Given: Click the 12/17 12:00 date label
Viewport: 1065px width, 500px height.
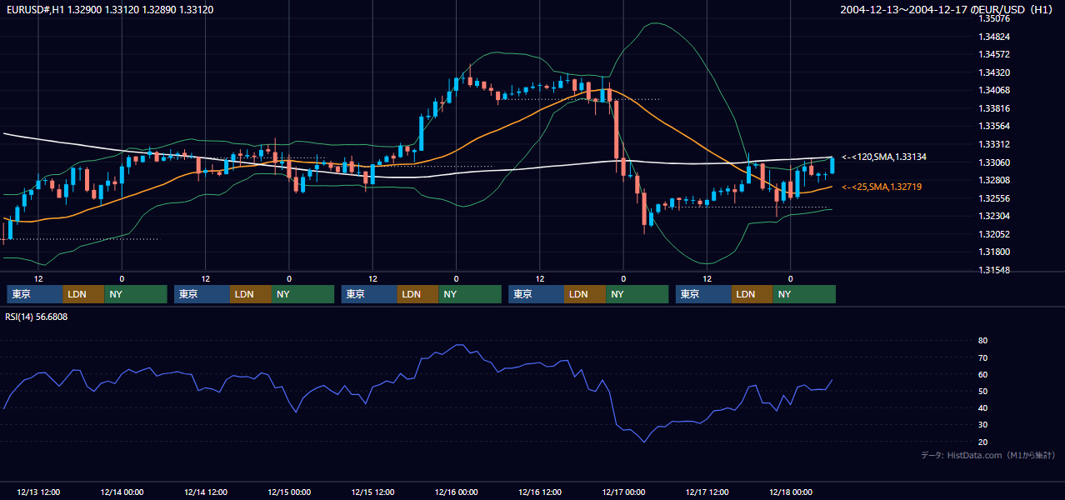Looking at the screenshot, I should [707, 492].
